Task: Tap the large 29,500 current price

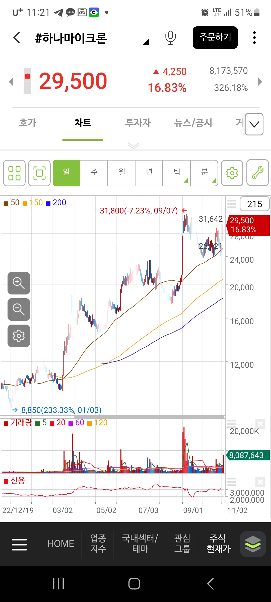Action: (73, 81)
